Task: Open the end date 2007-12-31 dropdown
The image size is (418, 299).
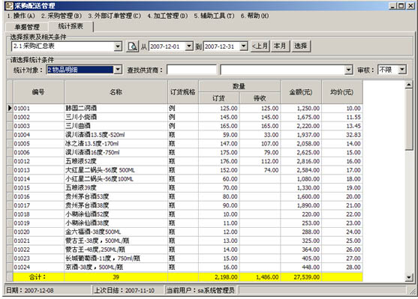Action: click(244, 46)
